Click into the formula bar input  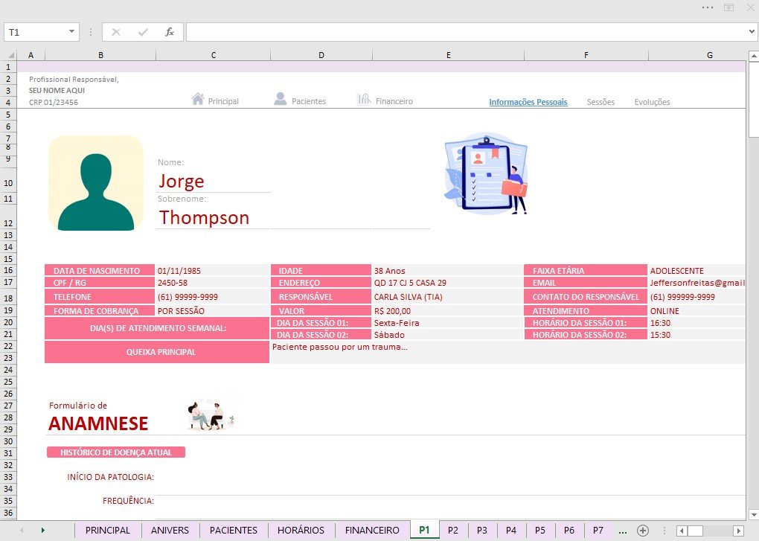click(466, 33)
